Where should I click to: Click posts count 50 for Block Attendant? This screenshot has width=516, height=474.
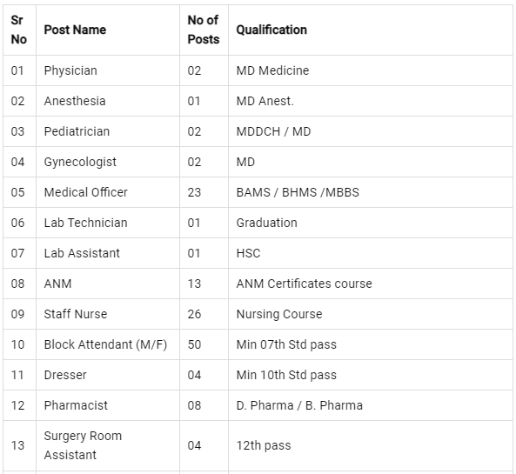point(194,344)
